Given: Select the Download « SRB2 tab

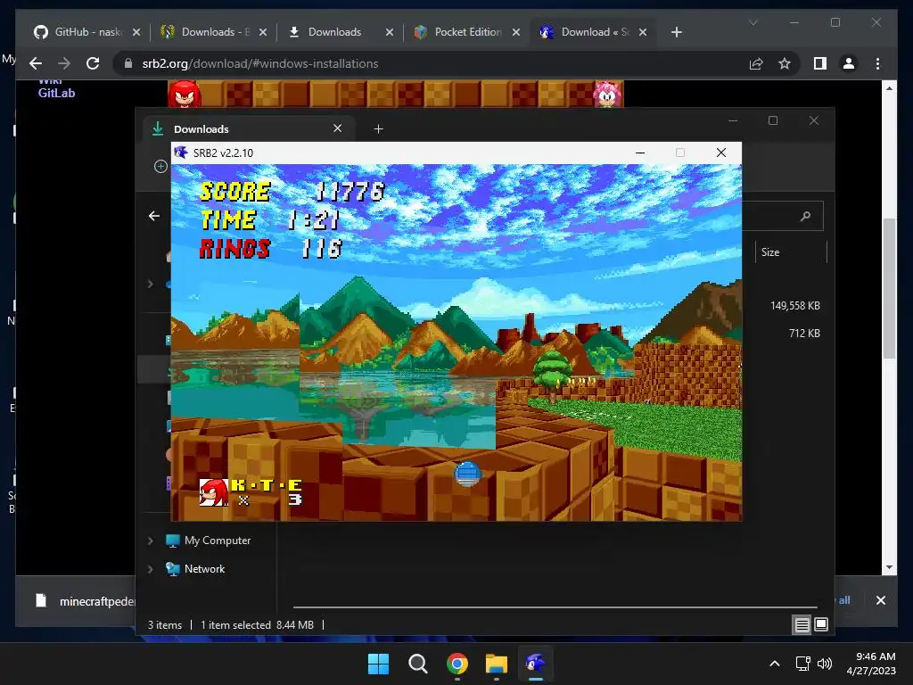Looking at the screenshot, I should click(x=594, y=32).
